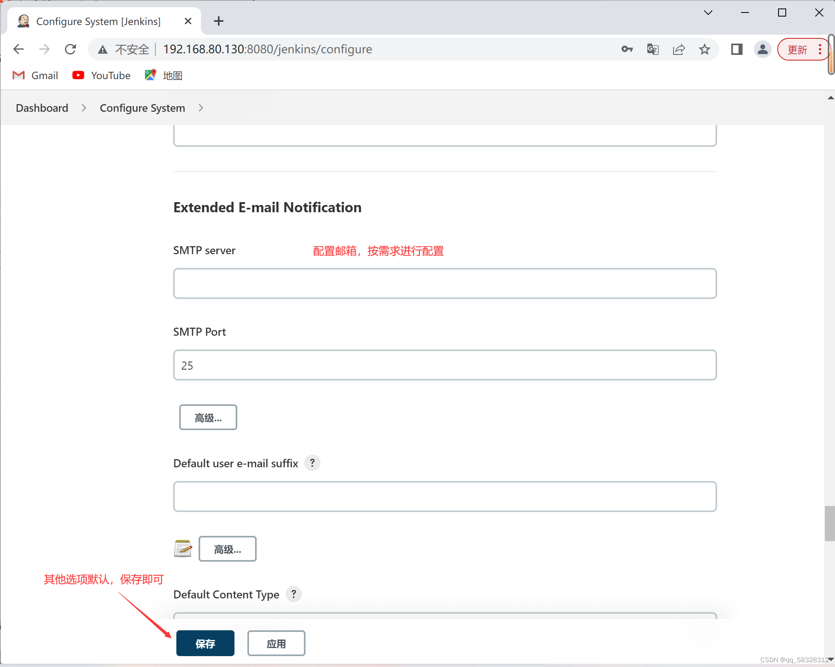
Task: Reload the current page
Action: click(71, 49)
